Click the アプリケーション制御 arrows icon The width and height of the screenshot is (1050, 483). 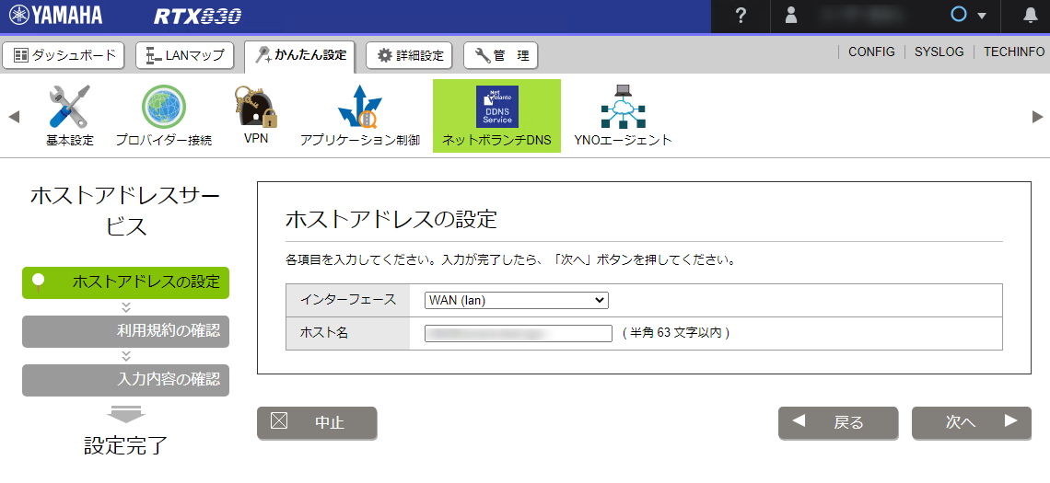pyautogui.click(x=359, y=107)
